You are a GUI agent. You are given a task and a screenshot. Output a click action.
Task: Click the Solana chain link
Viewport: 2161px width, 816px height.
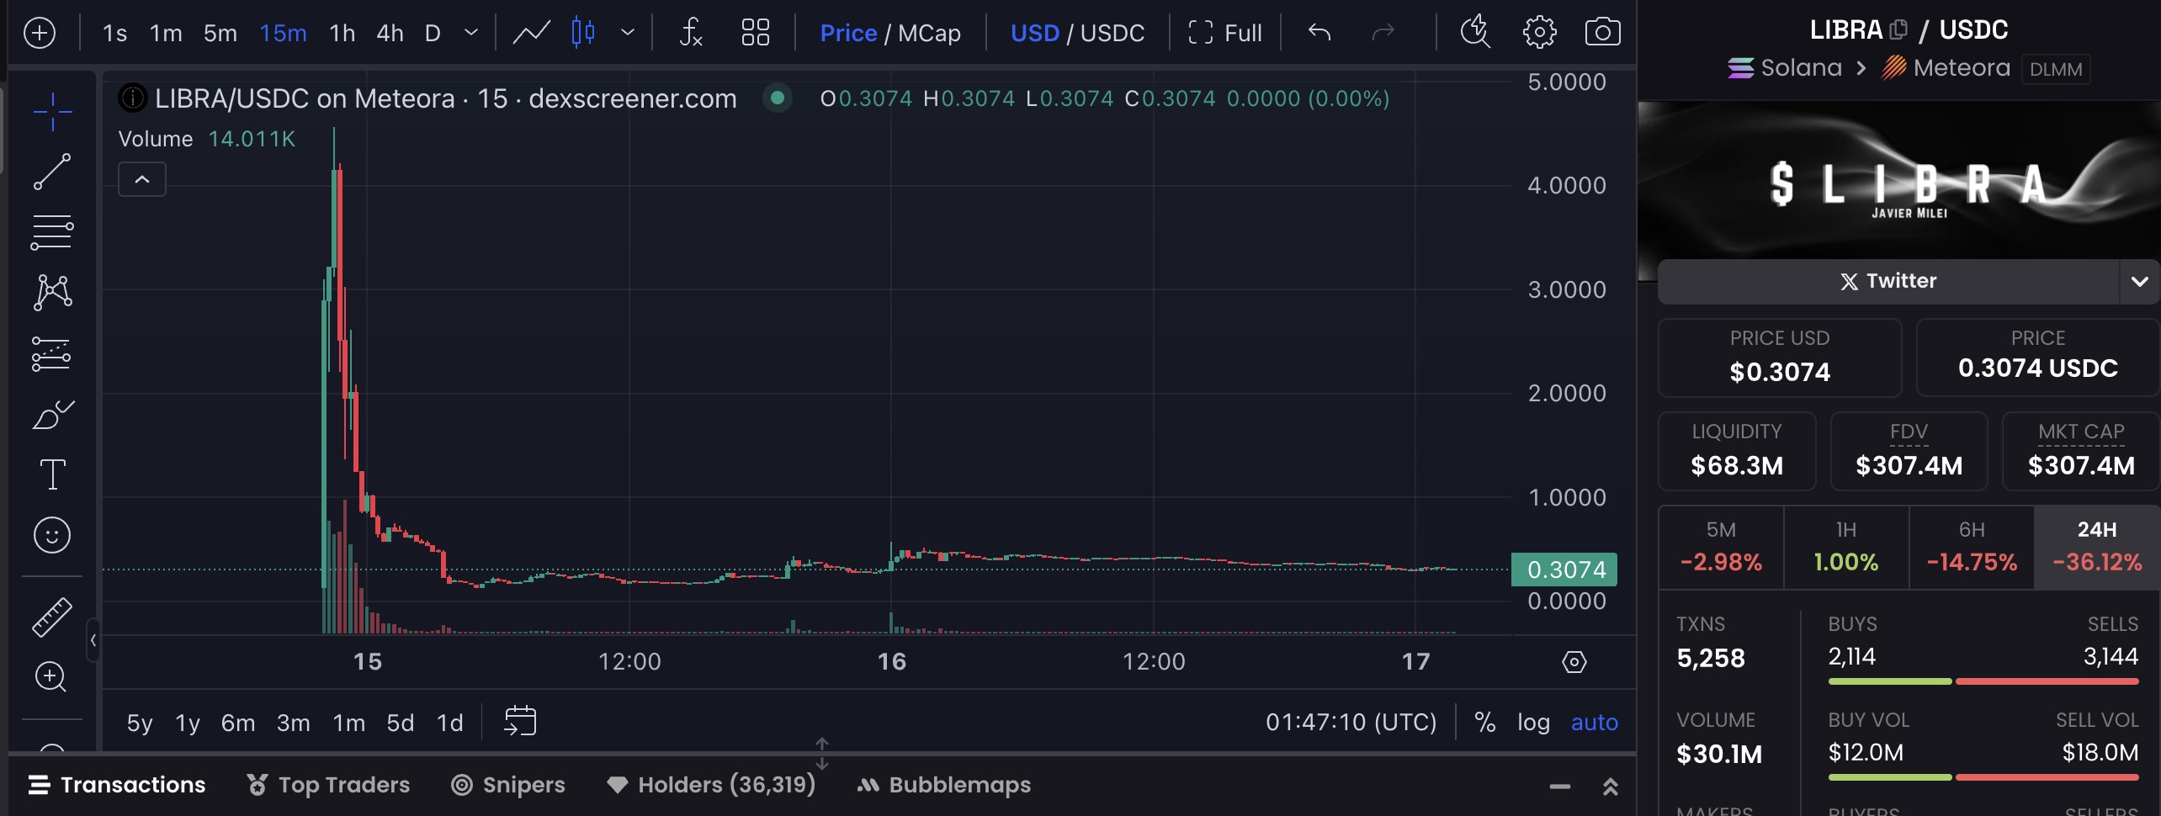pyautogui.click(x=1785, y=67)
